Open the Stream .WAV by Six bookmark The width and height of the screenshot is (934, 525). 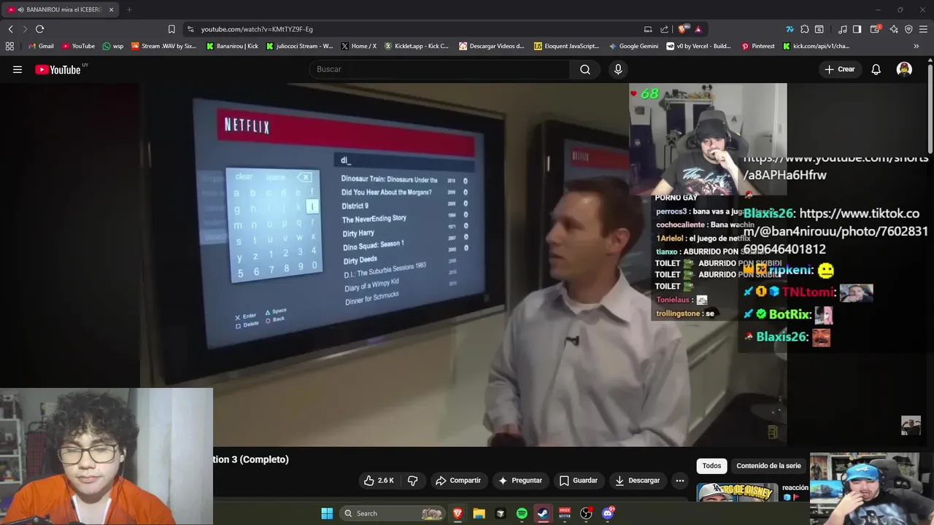[164, 46]
